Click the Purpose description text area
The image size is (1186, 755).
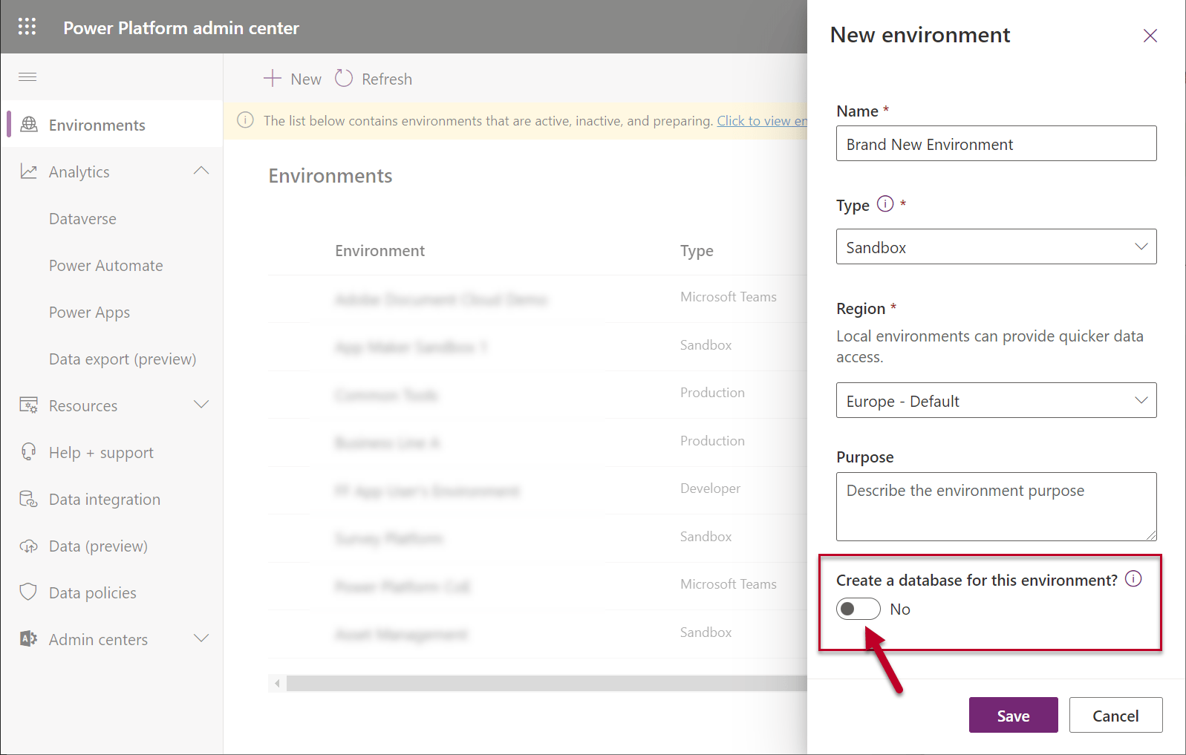click(996, 506)
